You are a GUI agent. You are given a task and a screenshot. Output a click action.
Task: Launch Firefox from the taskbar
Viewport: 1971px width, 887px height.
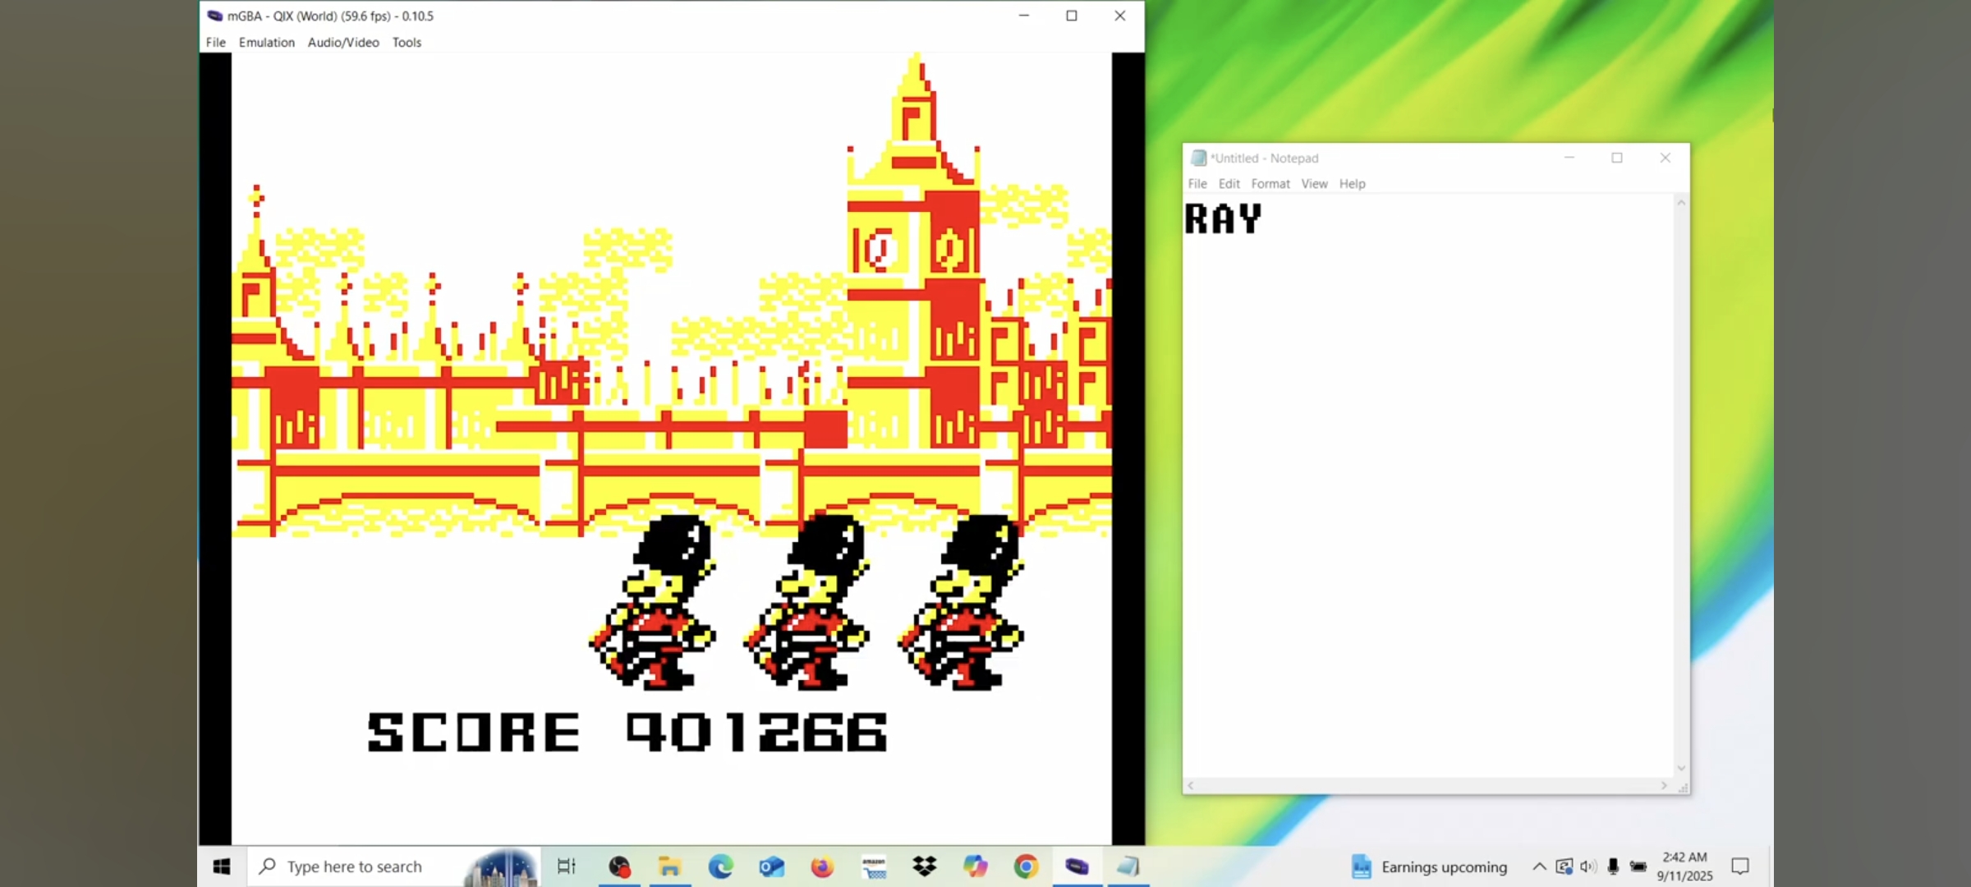[x=822, y=866]
